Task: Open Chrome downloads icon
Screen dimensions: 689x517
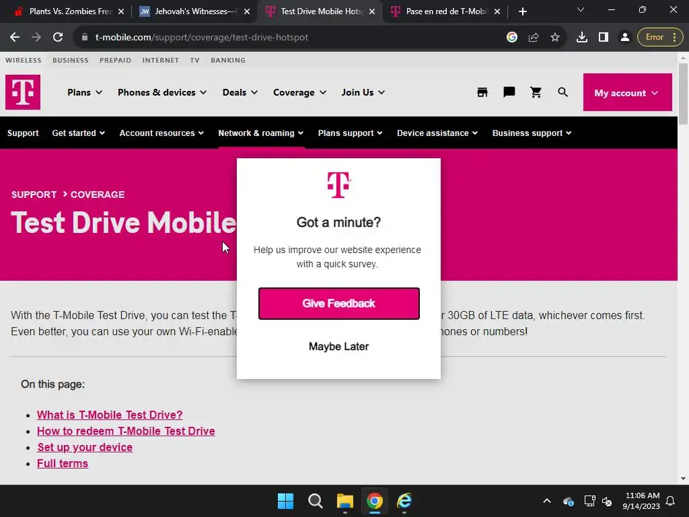Action: click(582, 38)
